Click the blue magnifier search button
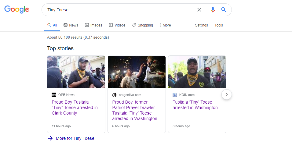The image size is (292, 152). (x=224, y=10)
